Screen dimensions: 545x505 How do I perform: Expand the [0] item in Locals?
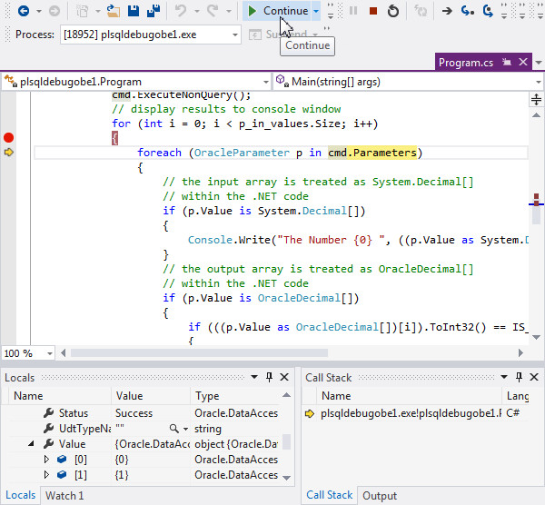coord(46,460)
